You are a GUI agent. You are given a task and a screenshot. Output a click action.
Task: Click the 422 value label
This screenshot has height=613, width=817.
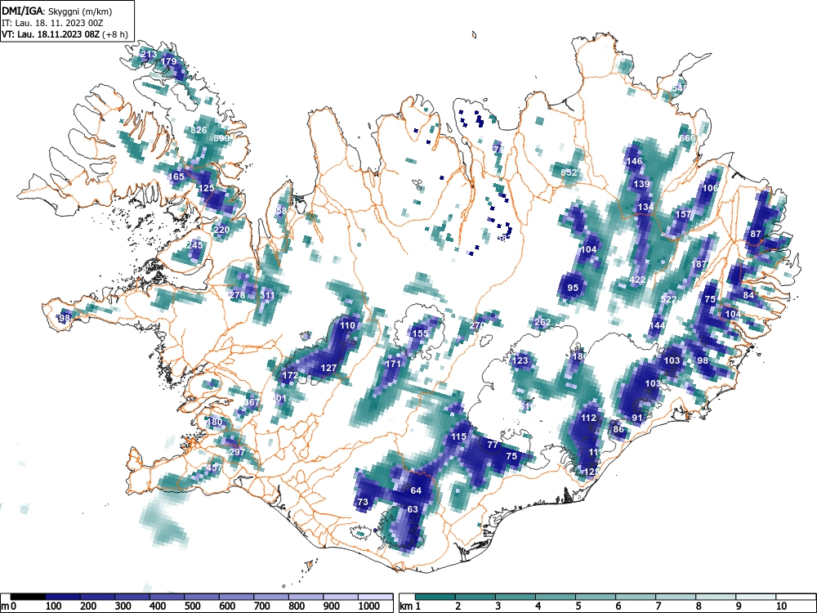pyautogui.click(x=638, y=280)
